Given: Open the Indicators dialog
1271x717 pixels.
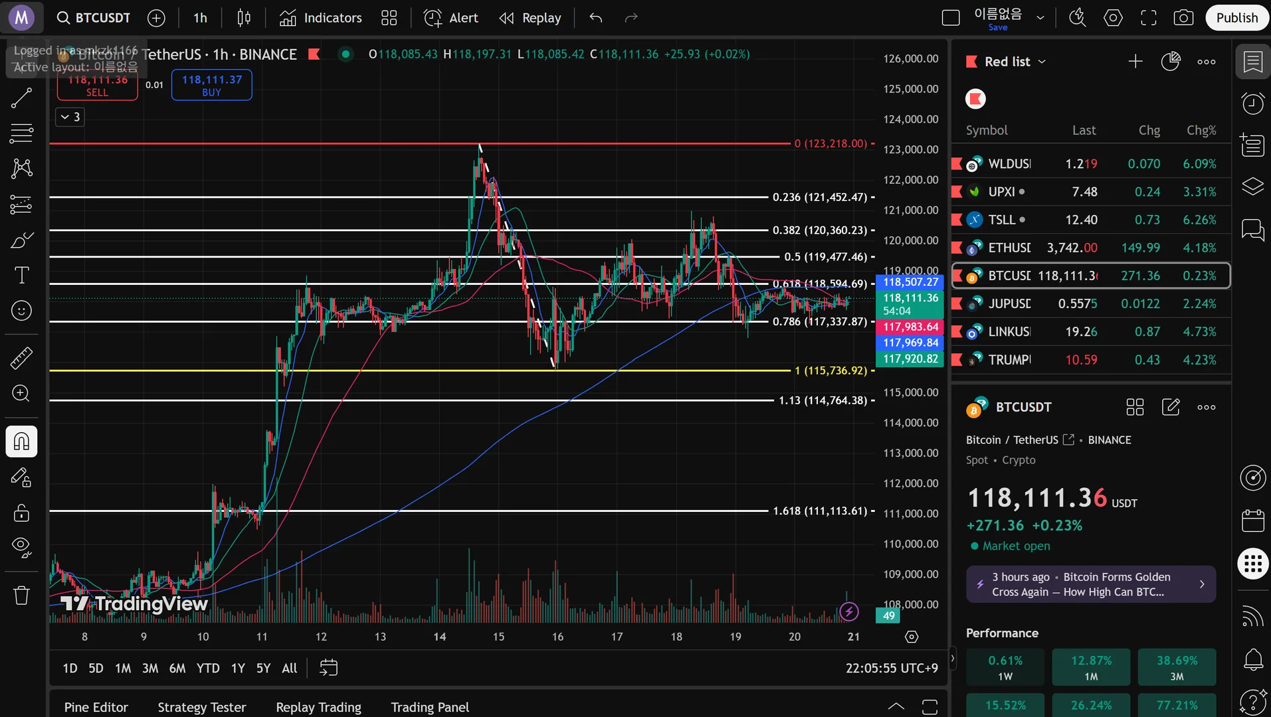Looking at the screenshot, I should coord(321,18).
